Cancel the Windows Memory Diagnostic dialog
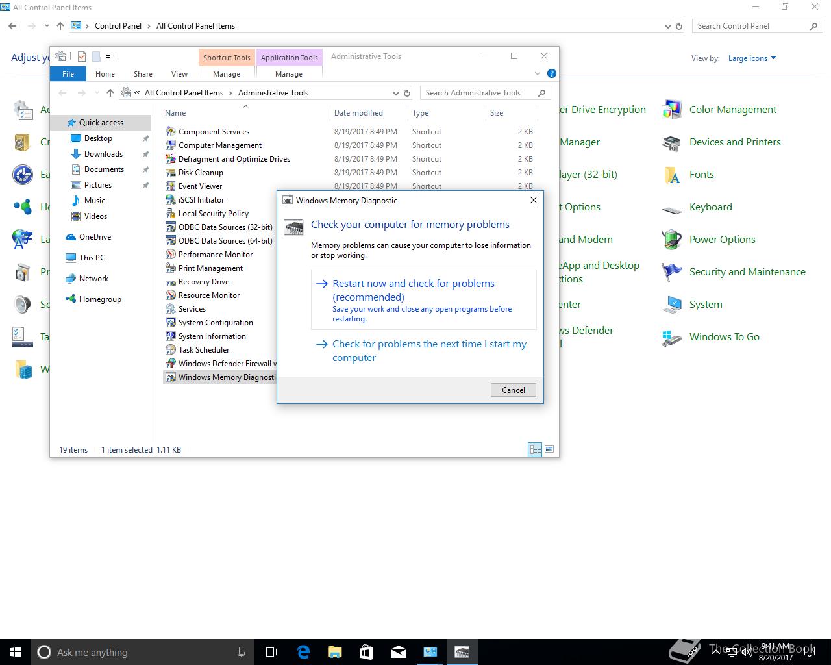 coord(514,390)
